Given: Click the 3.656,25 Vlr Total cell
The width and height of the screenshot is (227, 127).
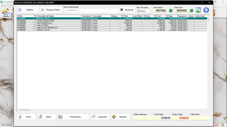Looking at the screenshot, I should pyautogui.click(x=159, y=21).
